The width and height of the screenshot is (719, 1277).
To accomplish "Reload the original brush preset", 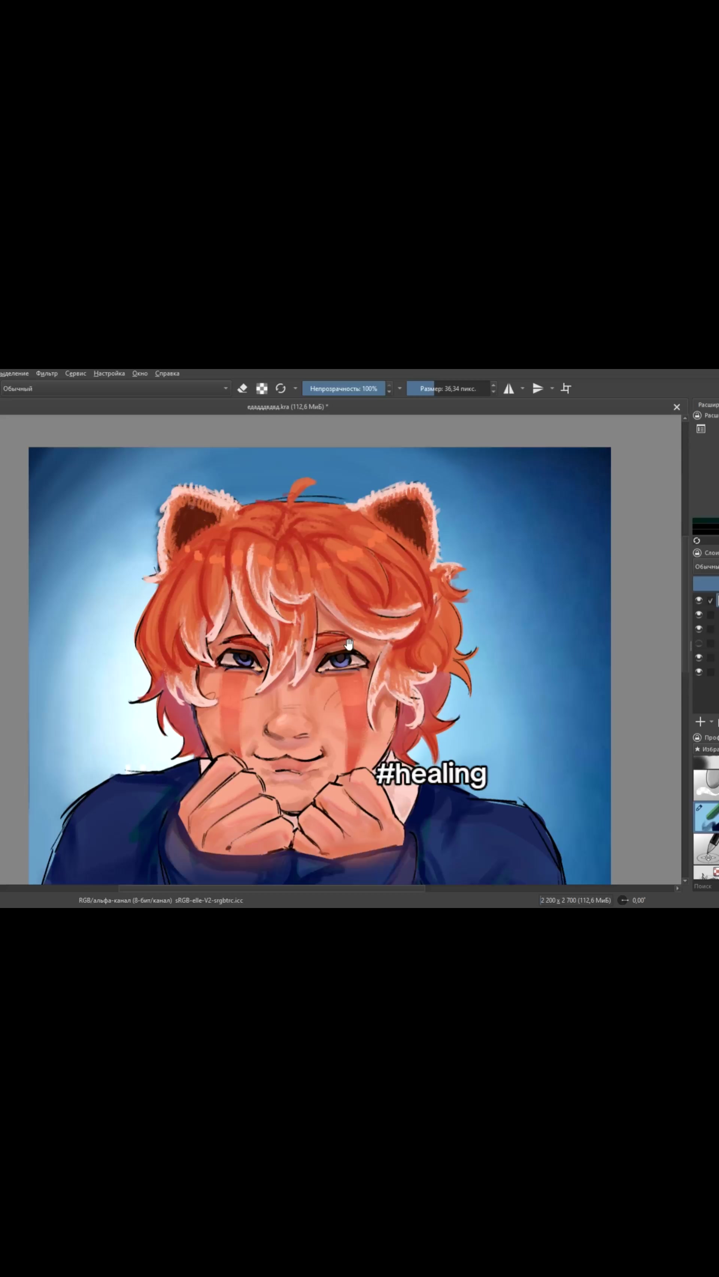I will pyautogui.click(x=280, y=388).
